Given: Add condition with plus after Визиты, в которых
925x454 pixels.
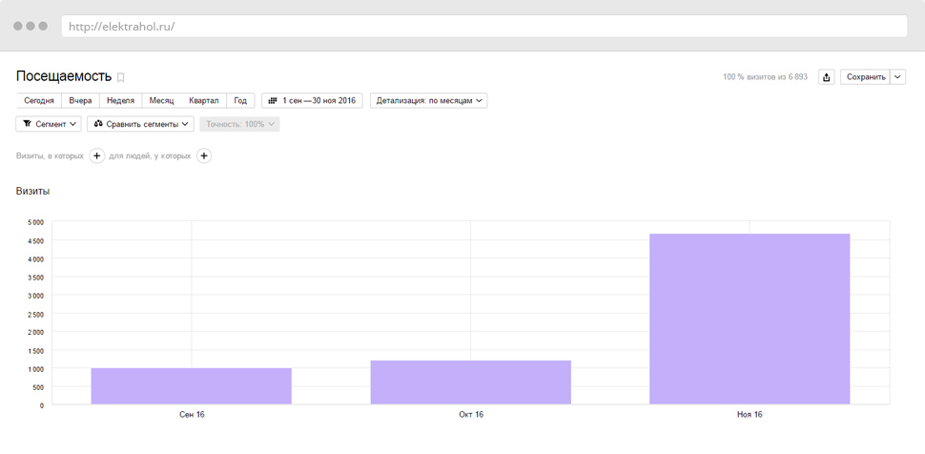Looking at the screenshot, I should (96, 155).
